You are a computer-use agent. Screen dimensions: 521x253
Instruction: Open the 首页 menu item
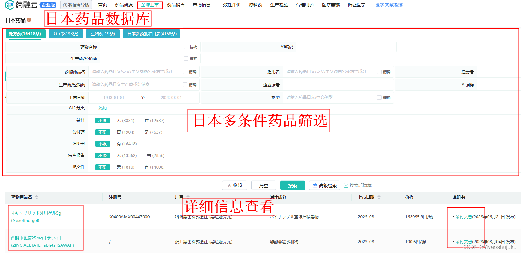[103, 5]
